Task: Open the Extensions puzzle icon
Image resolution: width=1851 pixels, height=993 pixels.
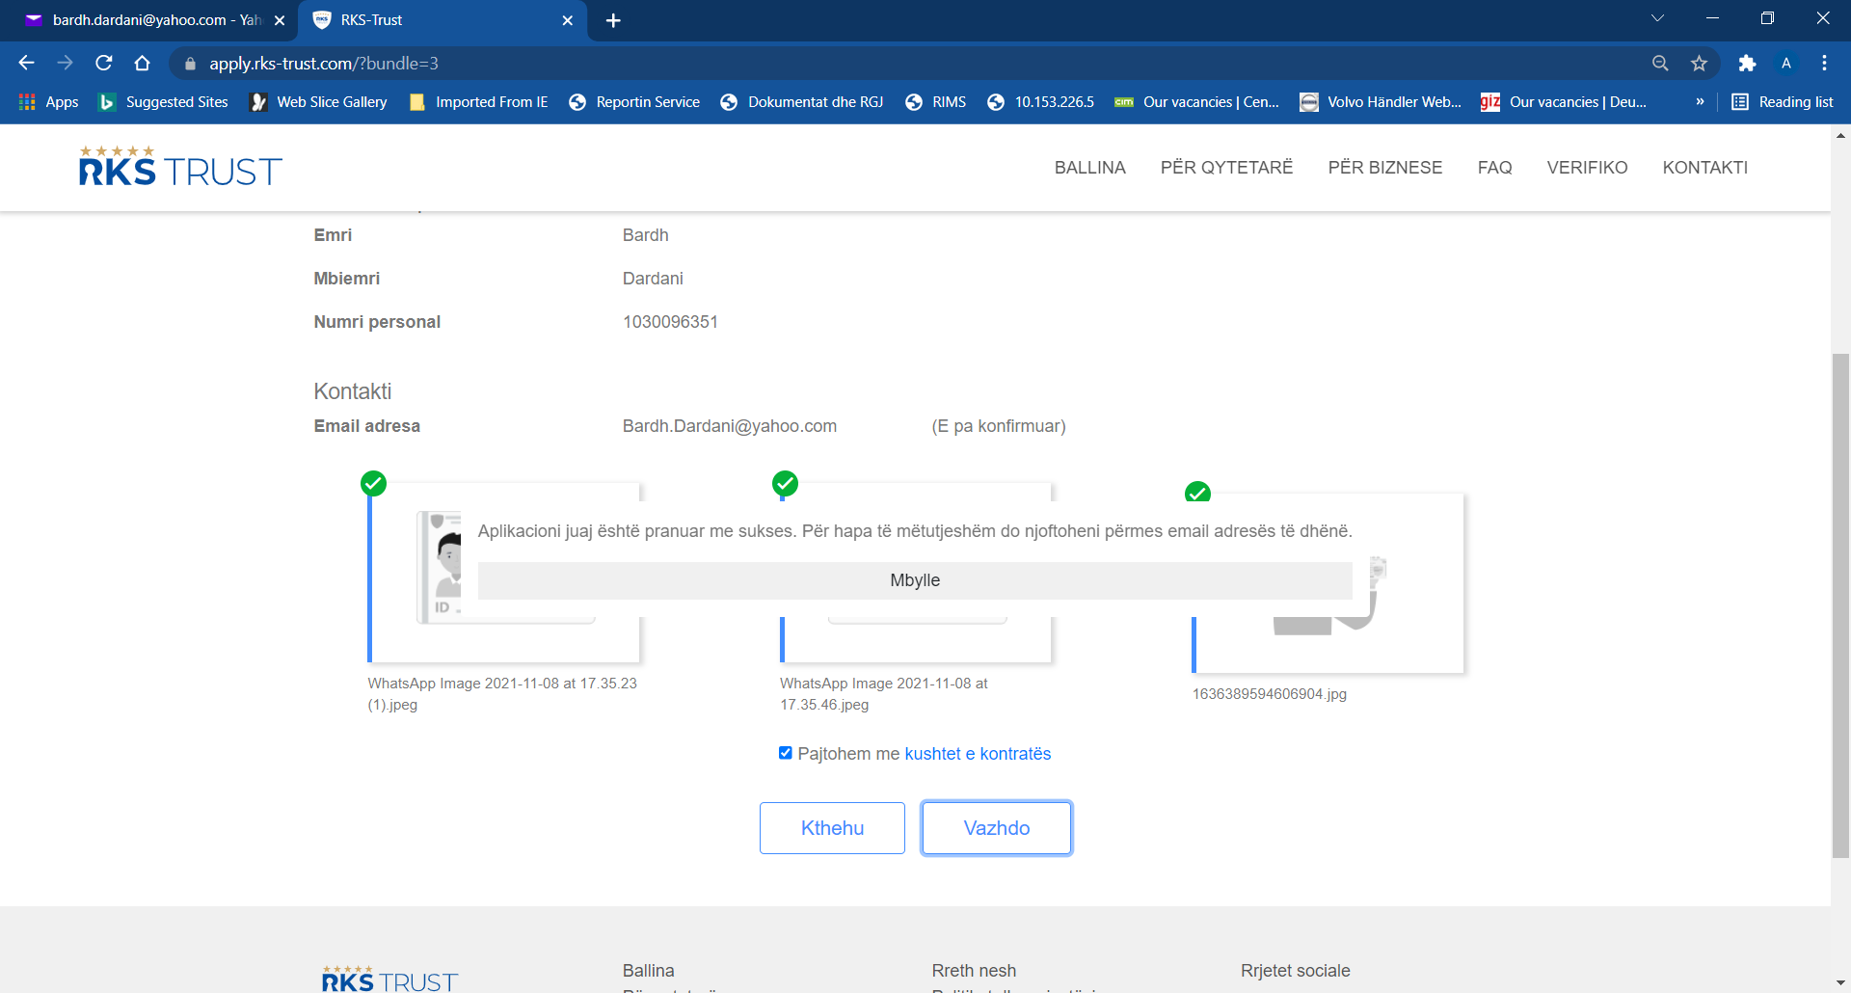Action: (1747, 63)
